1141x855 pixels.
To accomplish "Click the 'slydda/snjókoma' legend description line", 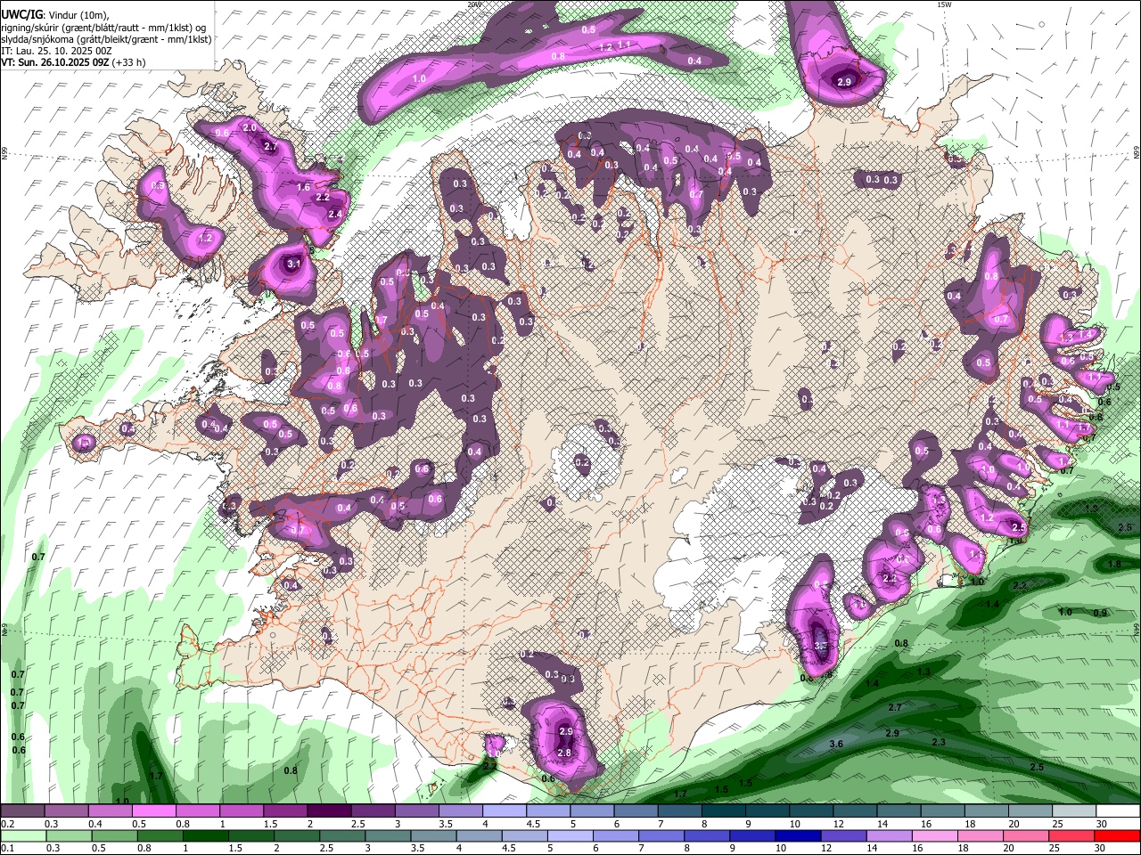I will coord(106,39).
